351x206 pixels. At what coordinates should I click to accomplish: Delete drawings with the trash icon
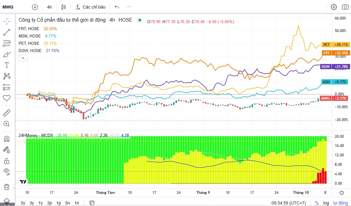point(7,187)
